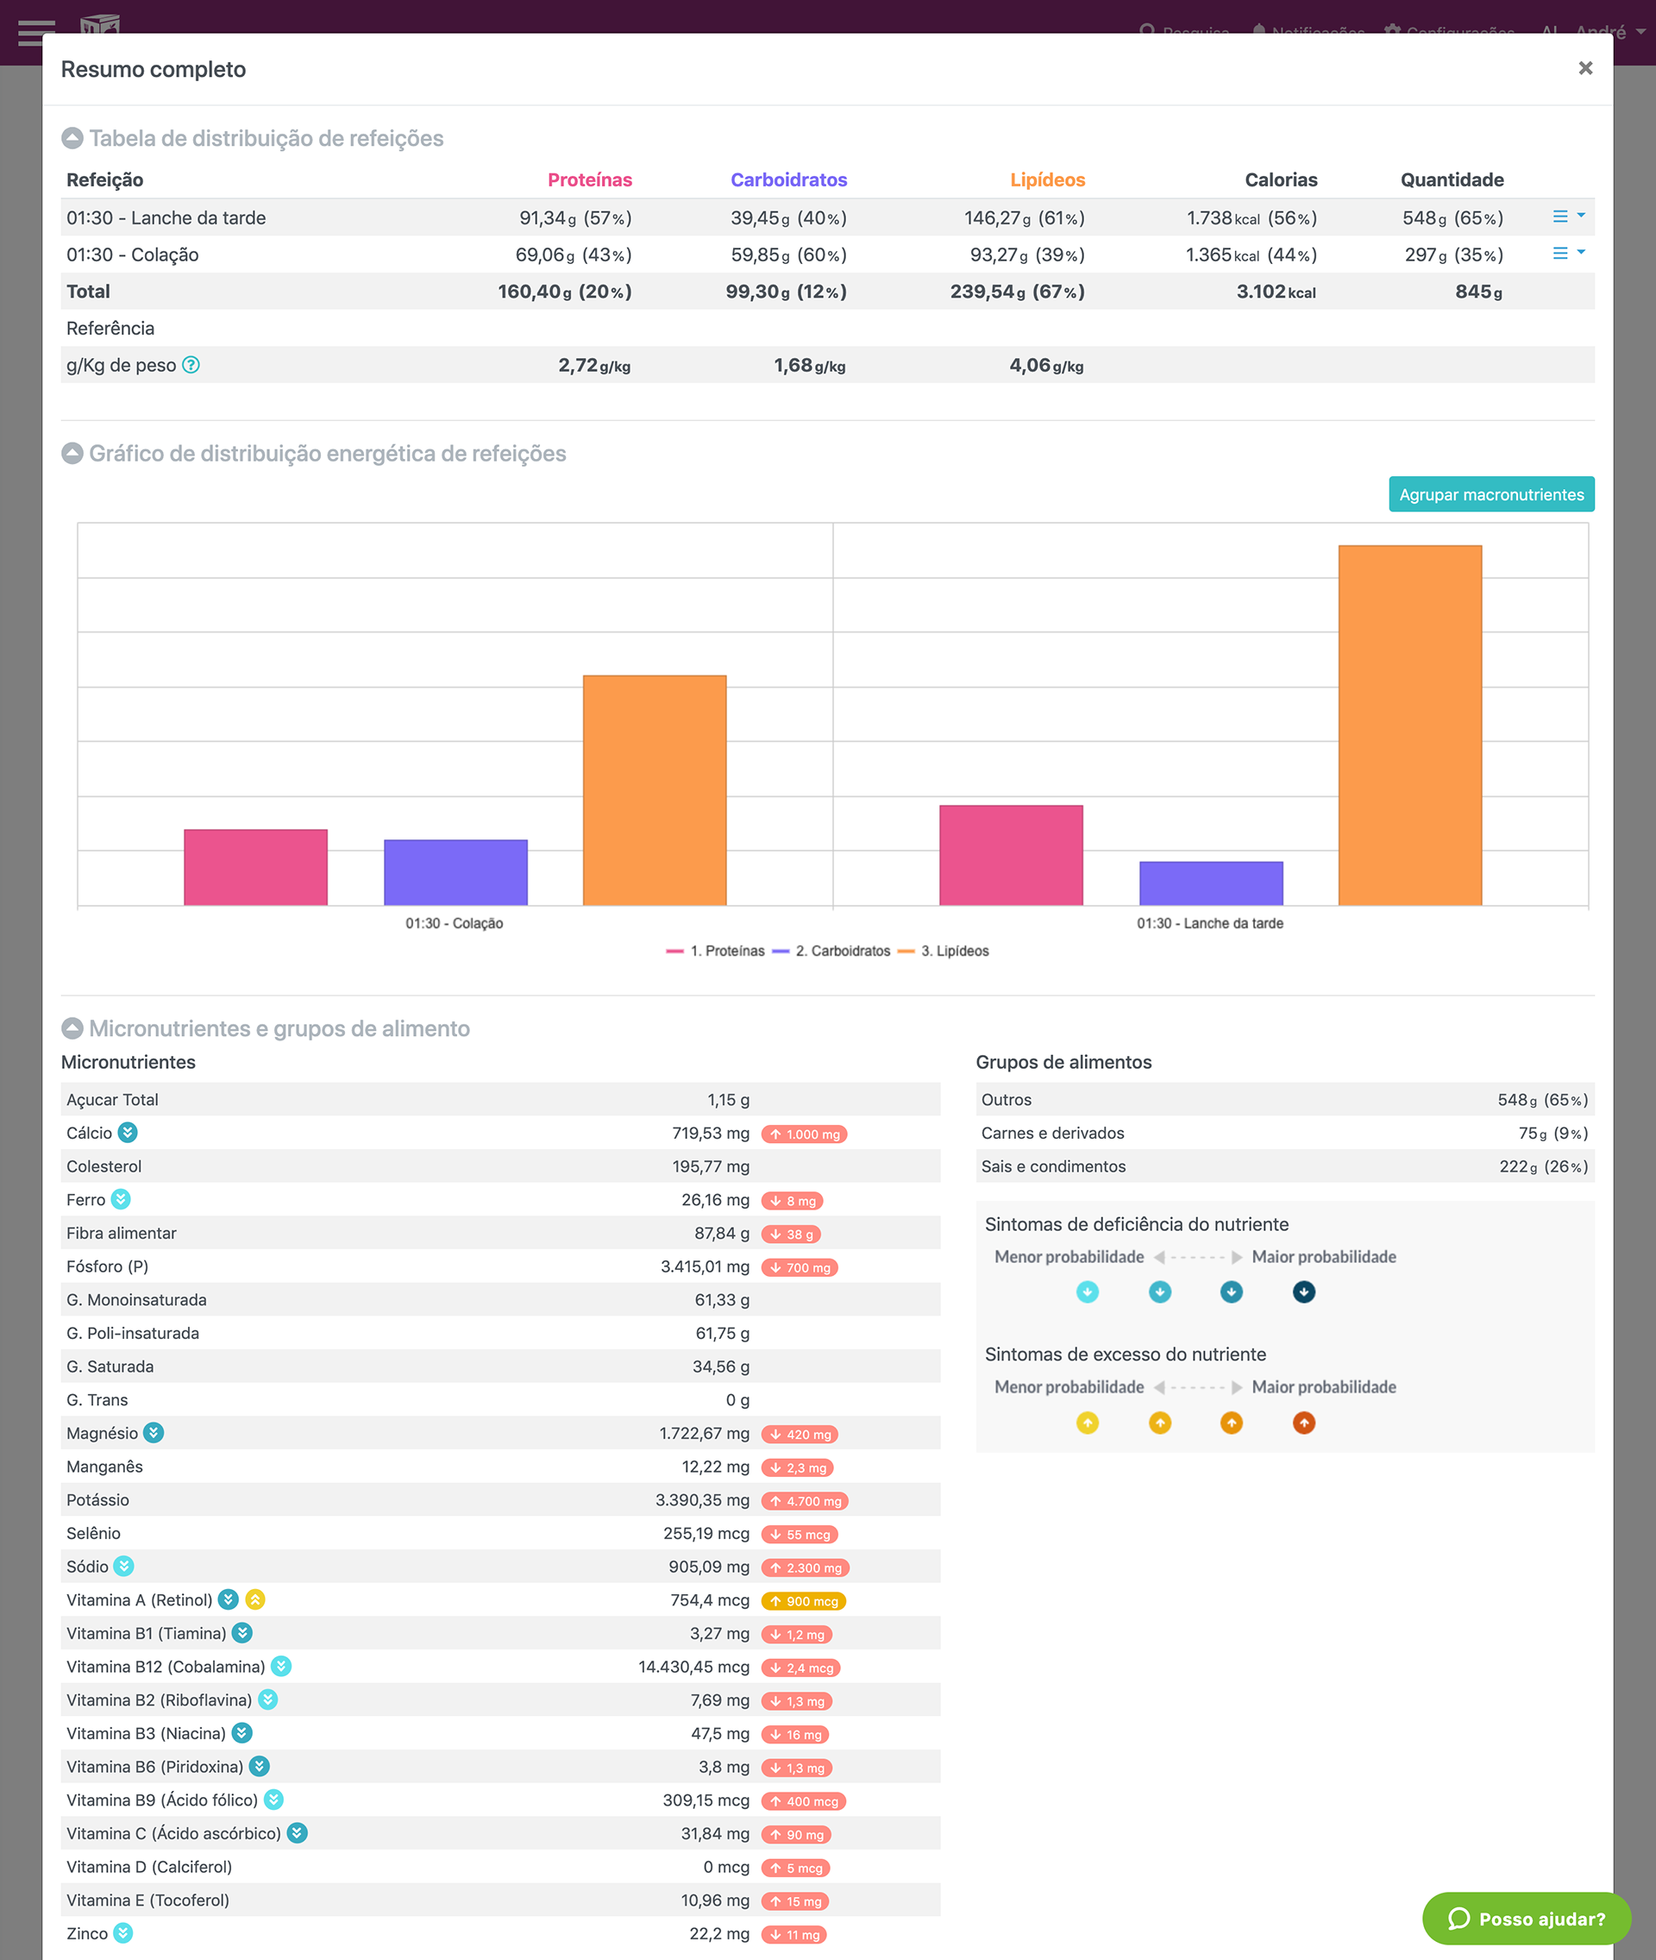
Task: Click the Lanche da tarde orange lipídeos bar
Action: tap(1409, 725)
